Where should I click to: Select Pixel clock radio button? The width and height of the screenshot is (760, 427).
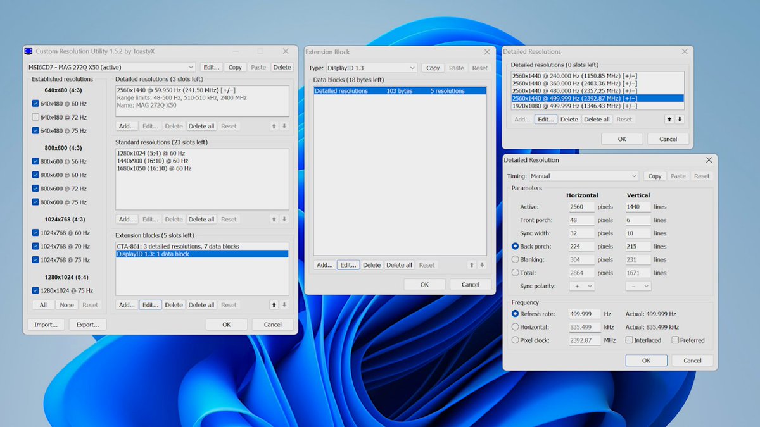click(515, 340)
